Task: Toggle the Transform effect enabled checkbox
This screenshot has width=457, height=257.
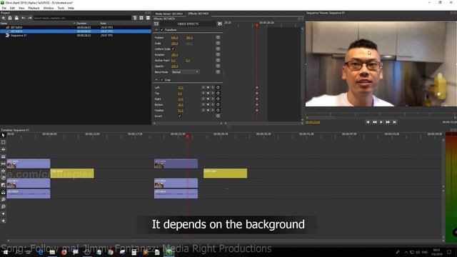Action: (162, 30)
